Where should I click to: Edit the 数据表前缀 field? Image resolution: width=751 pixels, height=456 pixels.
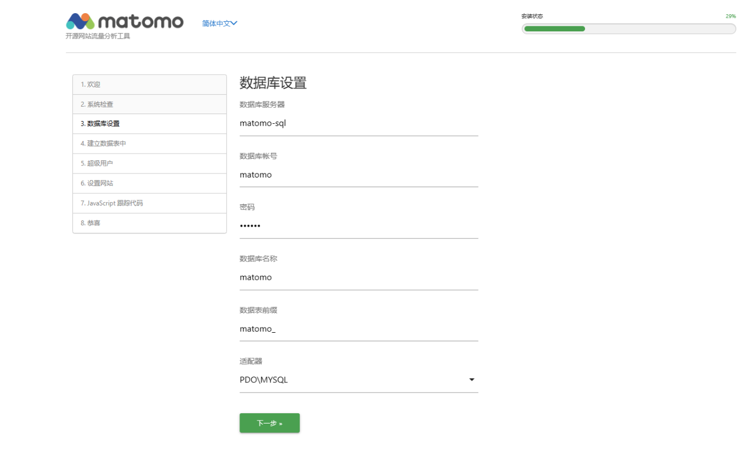click(358, 329)
